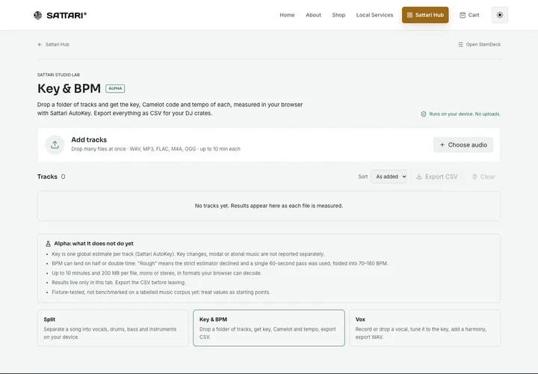This screenshot has width=538, height=374.
Task: Open the Shop menu item
Action: coord(338,15)
